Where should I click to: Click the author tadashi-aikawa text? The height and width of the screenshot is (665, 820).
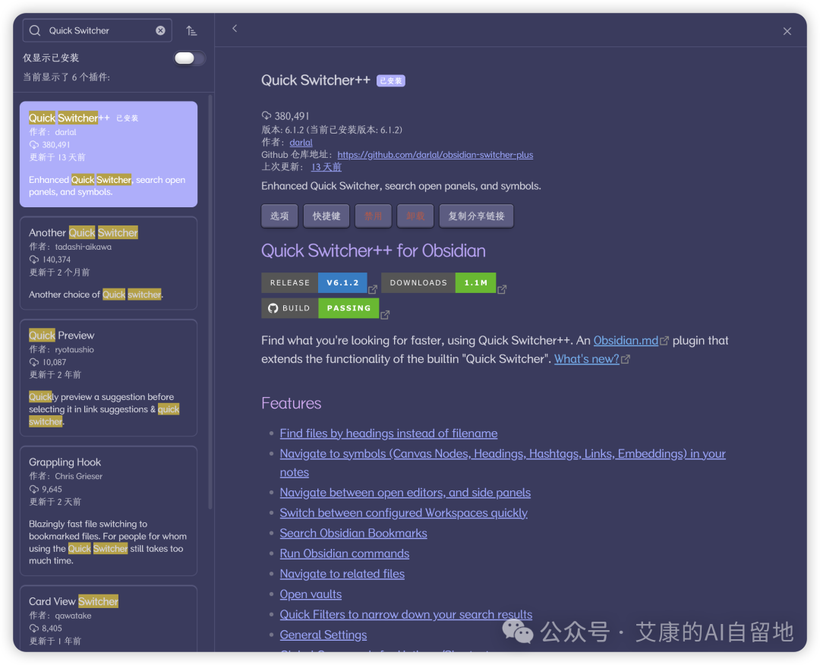tap(84, 247)
